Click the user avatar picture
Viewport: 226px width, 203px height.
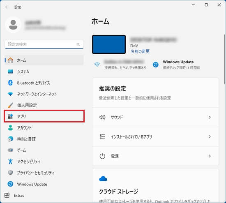pyautogui.click(x=13, y=25)
